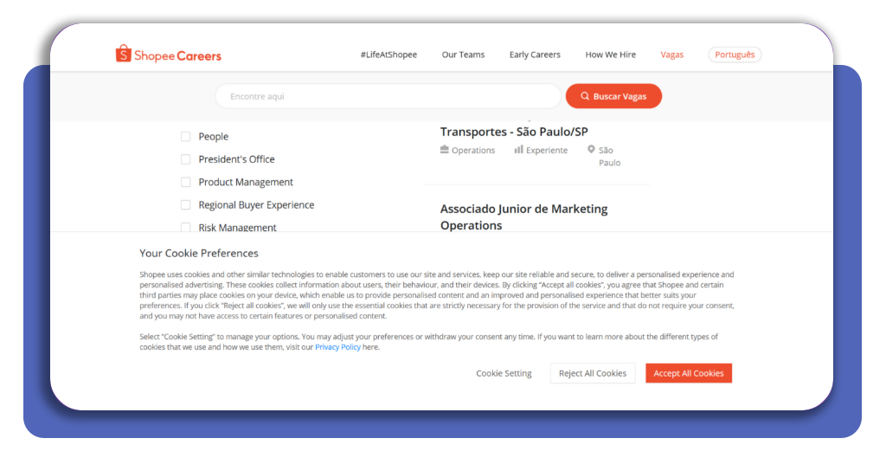This screenshot has width=886, height=464.
Task: Open the Vagas menu item
Action: click(671, 55)
